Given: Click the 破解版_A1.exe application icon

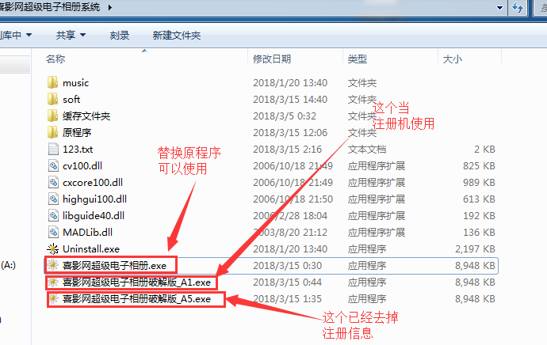Looking at the screenshot, I should click(x=53, y=282).
